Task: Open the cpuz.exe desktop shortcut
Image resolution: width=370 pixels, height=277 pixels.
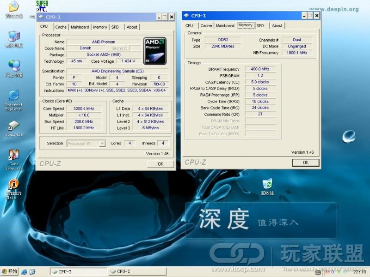Action: [x=14, y=129]
